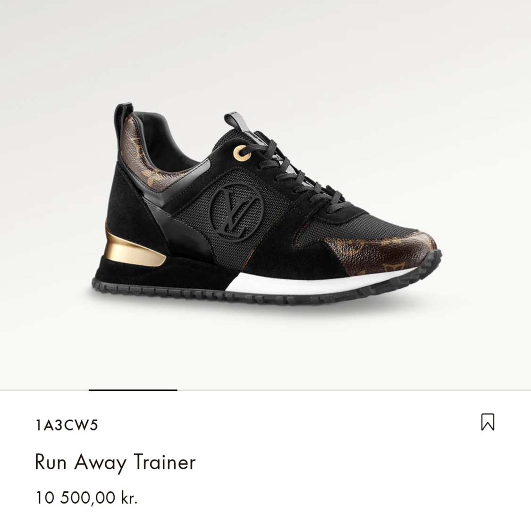This screenshot has width=531, height=531.
Task: Click the 10 500,00 kr. price
Action: pos(86,498)
